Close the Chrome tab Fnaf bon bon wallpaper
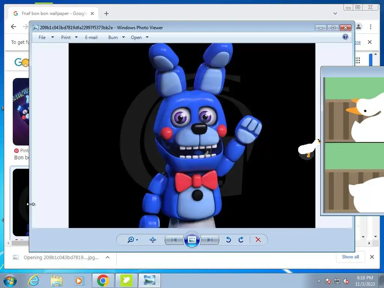 pos(92,13)
